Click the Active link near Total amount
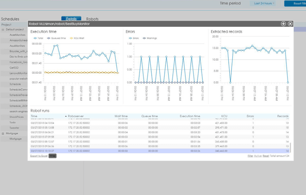Image resolution: width=306 pixels, height=195 pixels. [x=258, y=155]
